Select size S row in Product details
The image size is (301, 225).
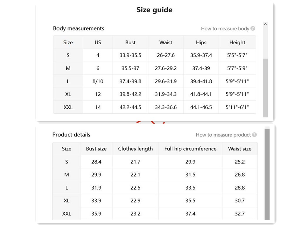67,162
